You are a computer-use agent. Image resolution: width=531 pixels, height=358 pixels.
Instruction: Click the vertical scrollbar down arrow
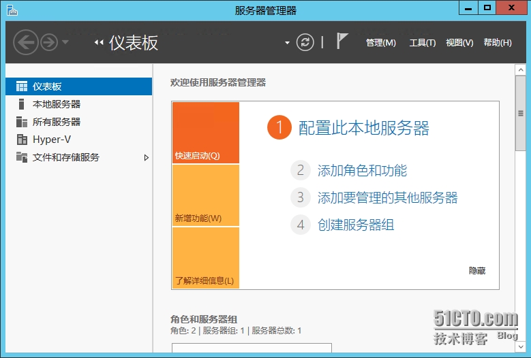tap(521, 346)
